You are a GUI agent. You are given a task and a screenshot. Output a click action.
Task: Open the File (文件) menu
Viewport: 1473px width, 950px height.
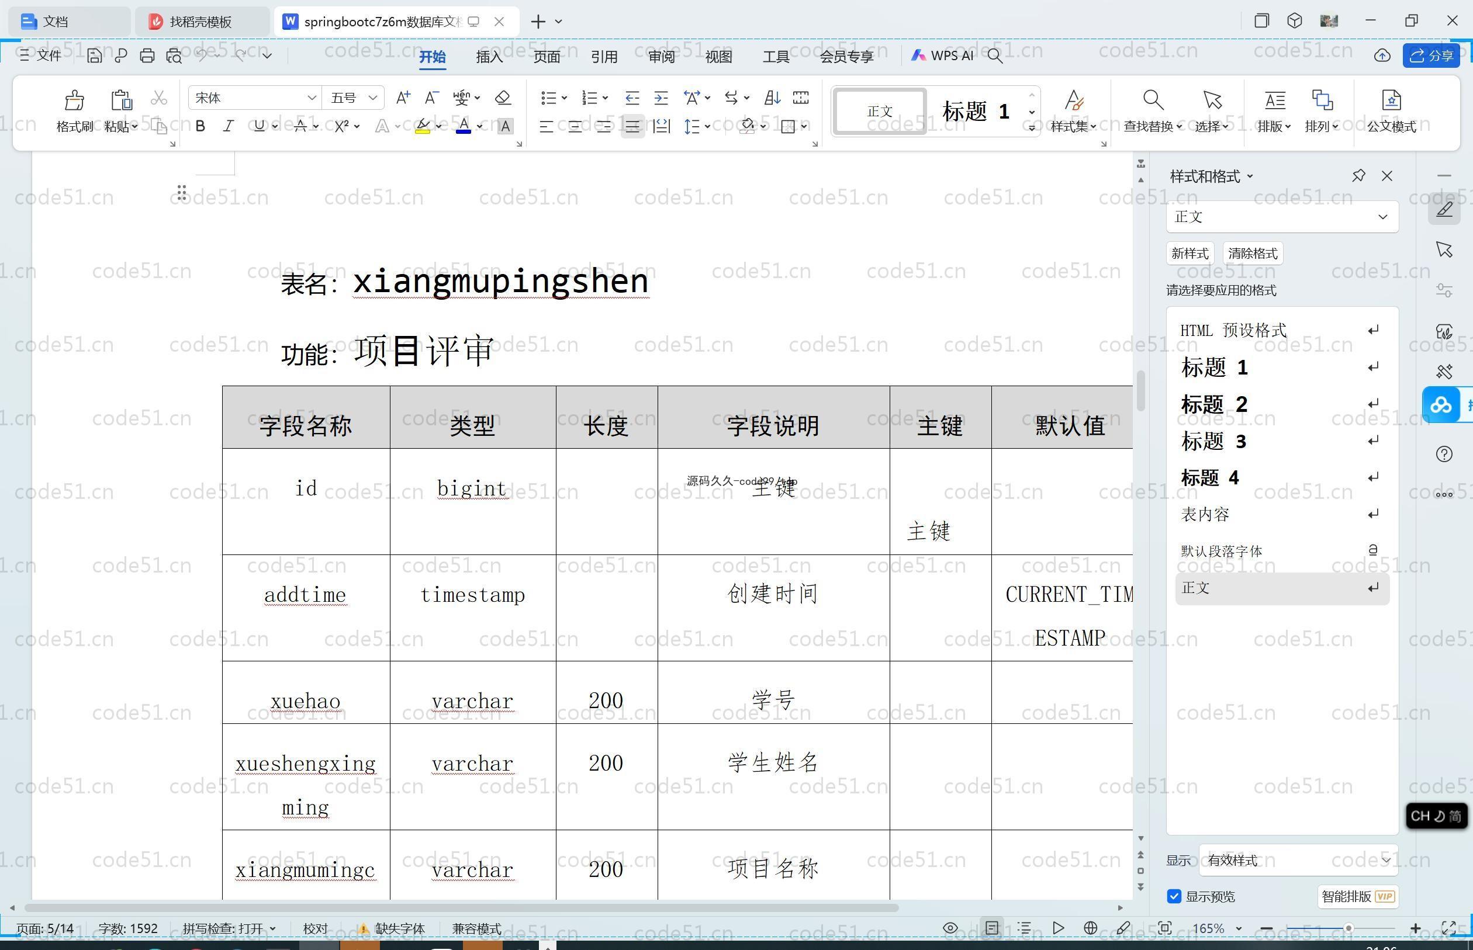pos(40,56)
